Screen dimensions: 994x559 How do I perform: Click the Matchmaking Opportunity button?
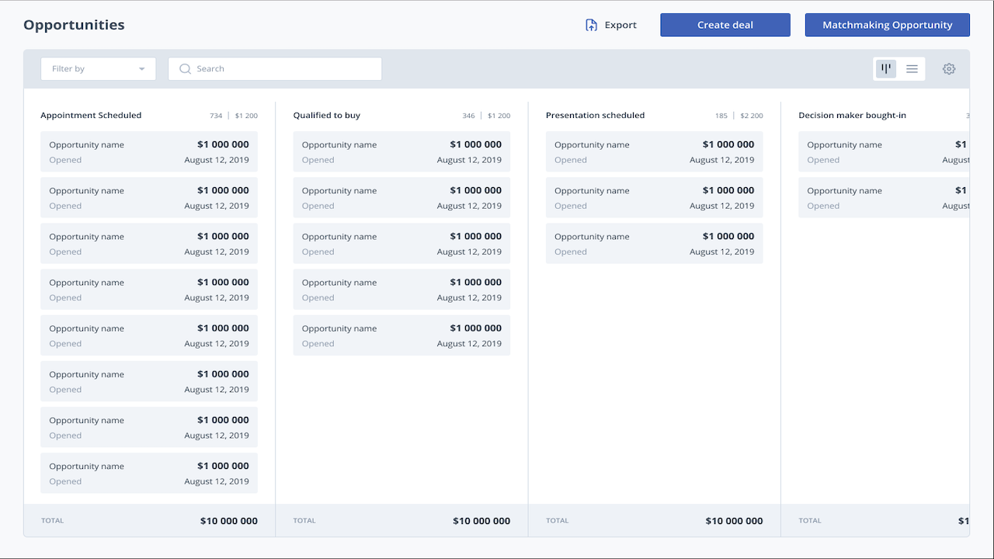tap(887, 25)
